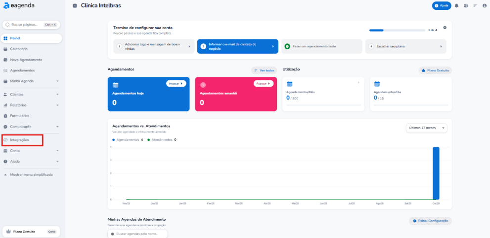Toggle Atendimentos series in chart legend
This screenshot has width=490, height=238.
tap(162, 140)
